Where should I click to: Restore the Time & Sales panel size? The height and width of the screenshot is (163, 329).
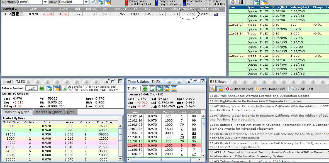coord(189,81)
